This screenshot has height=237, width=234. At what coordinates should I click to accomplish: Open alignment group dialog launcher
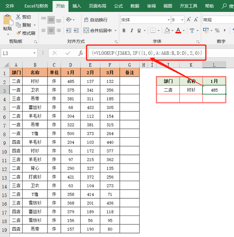coord(116,42)
